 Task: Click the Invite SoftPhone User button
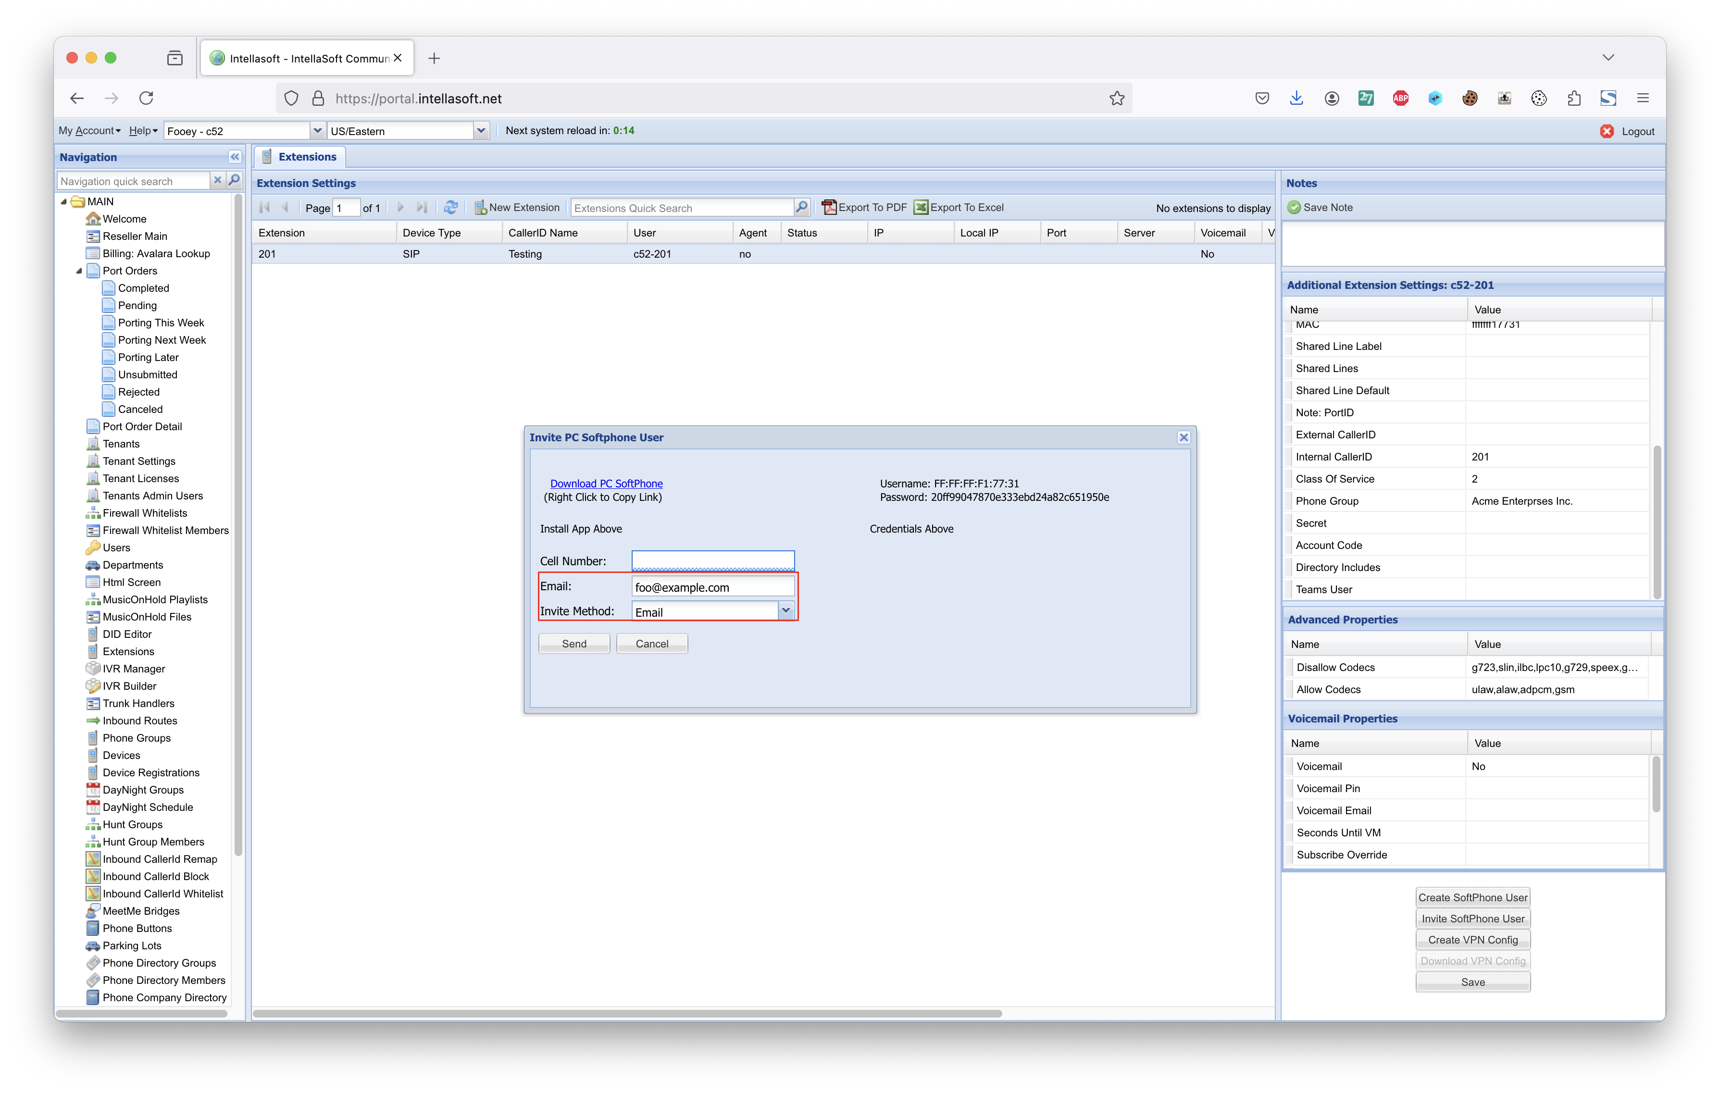click(1472, 919)
